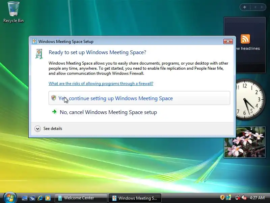Click the flower slideshow gadget picture
The height and width of the screenshot is (203, 270).
point(244,142)
